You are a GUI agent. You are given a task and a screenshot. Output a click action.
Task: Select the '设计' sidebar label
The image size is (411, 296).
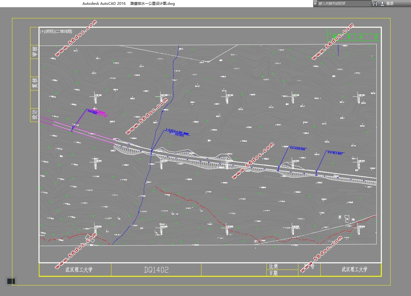(35, 114)
